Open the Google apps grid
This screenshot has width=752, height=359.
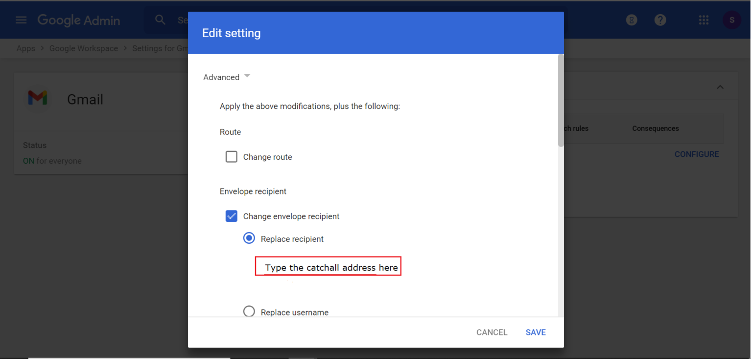[x=704, y=20]
